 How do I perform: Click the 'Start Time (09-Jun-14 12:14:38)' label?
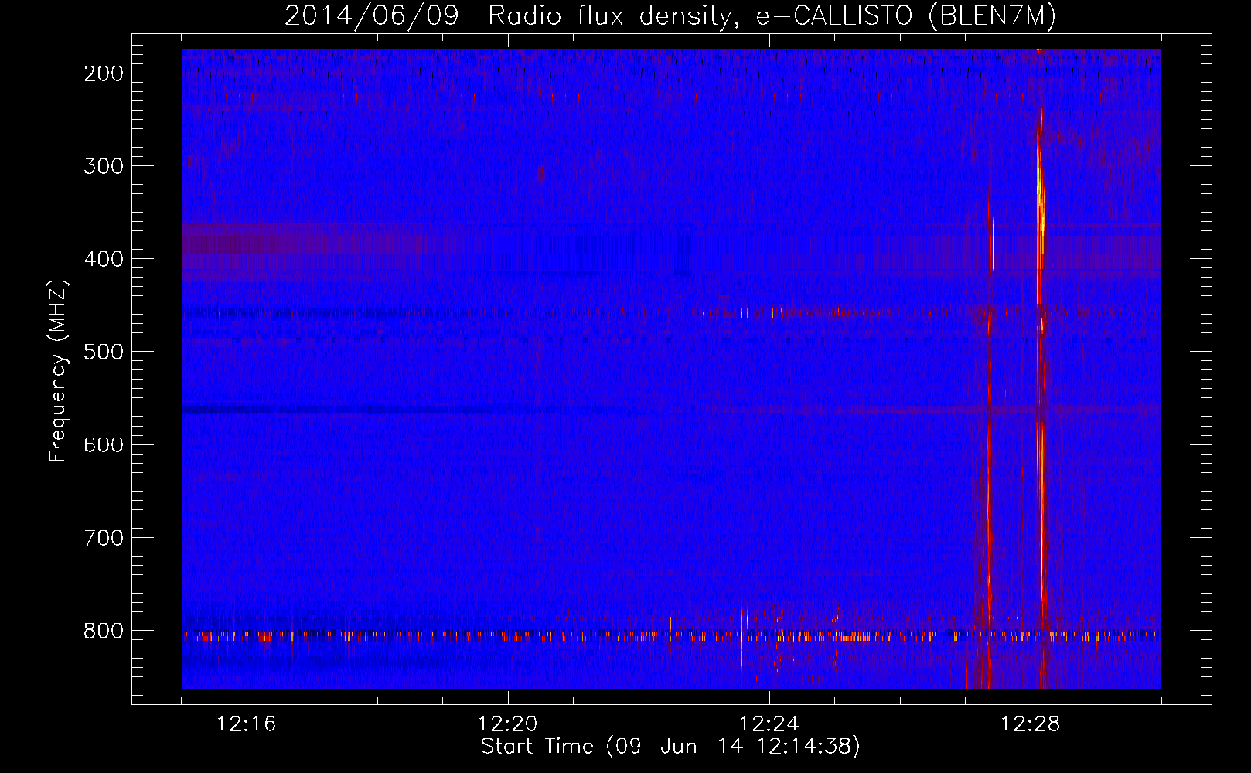point(670,747)
